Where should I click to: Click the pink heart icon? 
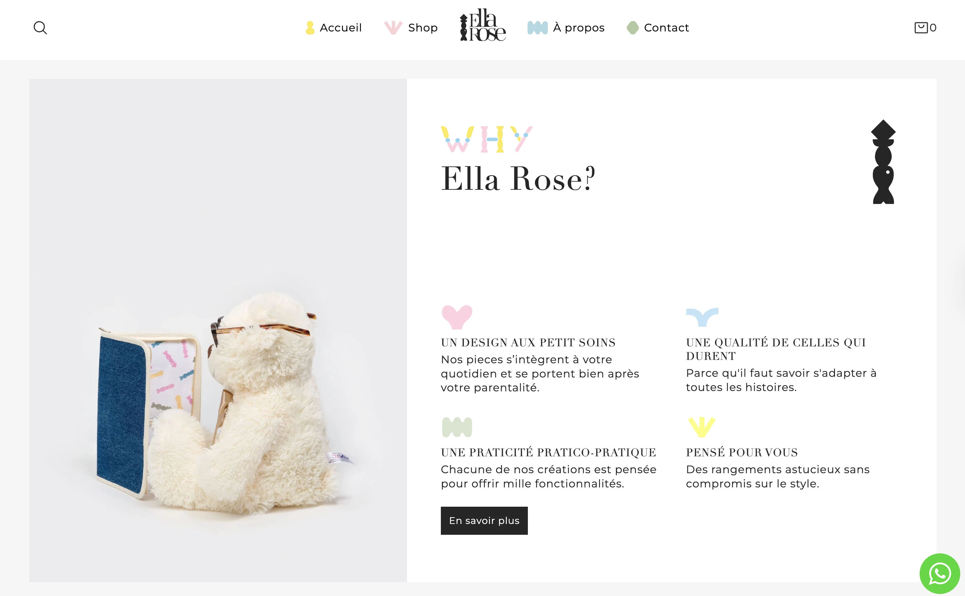pos(457,317)
